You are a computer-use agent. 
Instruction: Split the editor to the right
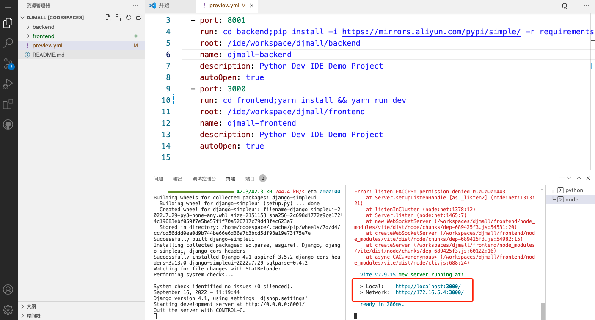click(x=576, y=6)
